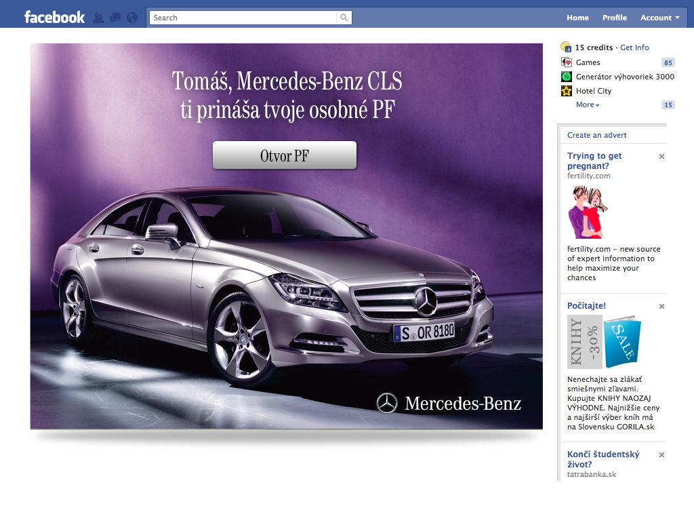Open Trying to get pregnant? ad title
The width and height of the screenshot is (694, 521).
pyautogui.click(x=594, y=160)
